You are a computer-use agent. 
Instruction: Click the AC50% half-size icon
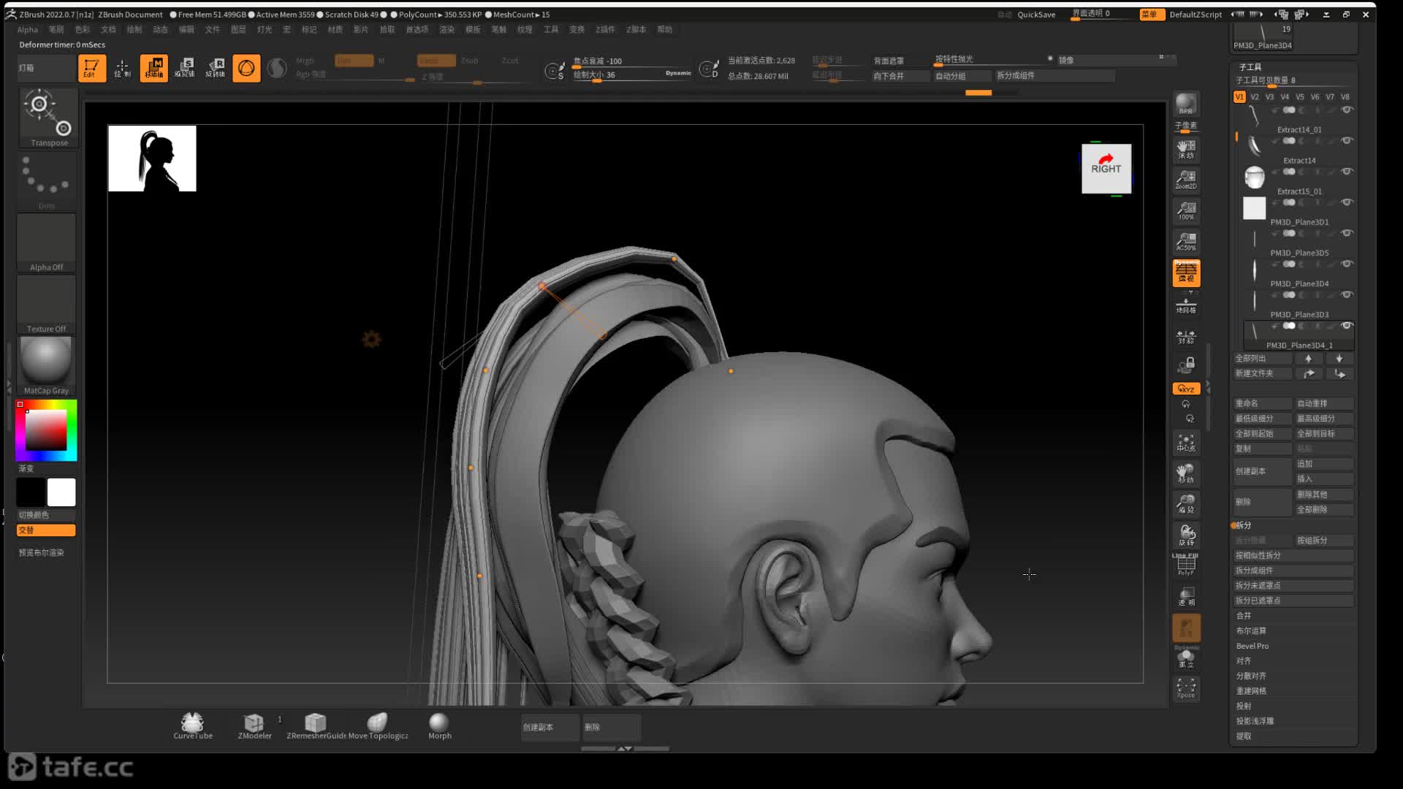pyautogui.click(x=1186, y=241)
